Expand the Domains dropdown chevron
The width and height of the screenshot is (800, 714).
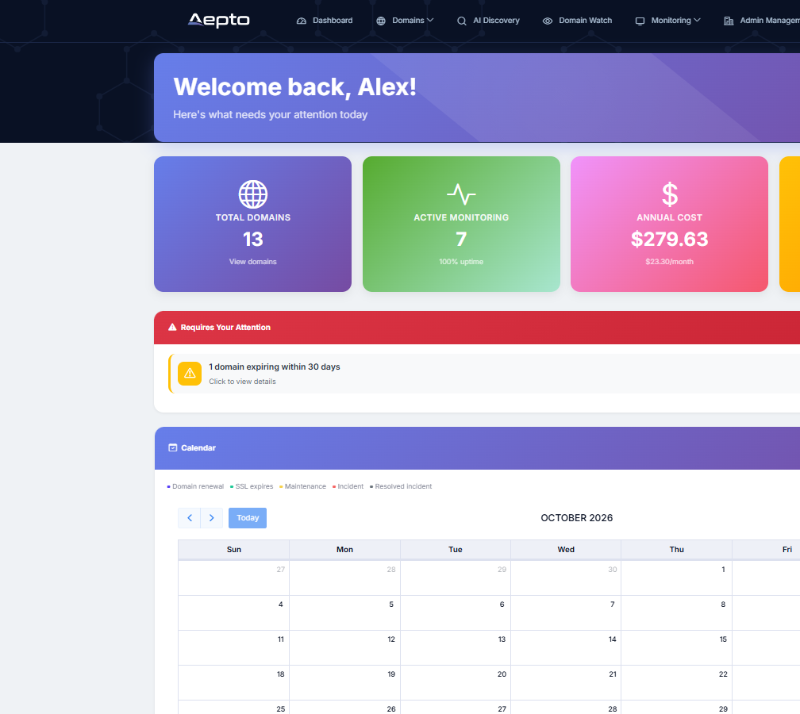430,21
